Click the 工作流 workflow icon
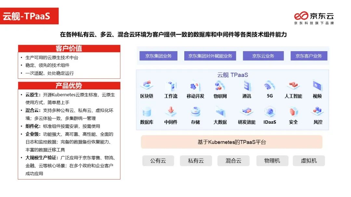351x197 pixels. pyautogui.click(x=171, y=86)
